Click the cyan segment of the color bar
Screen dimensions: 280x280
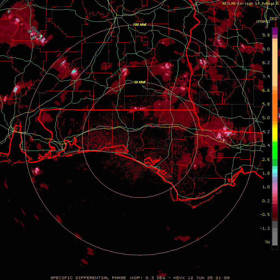(275, 171)
